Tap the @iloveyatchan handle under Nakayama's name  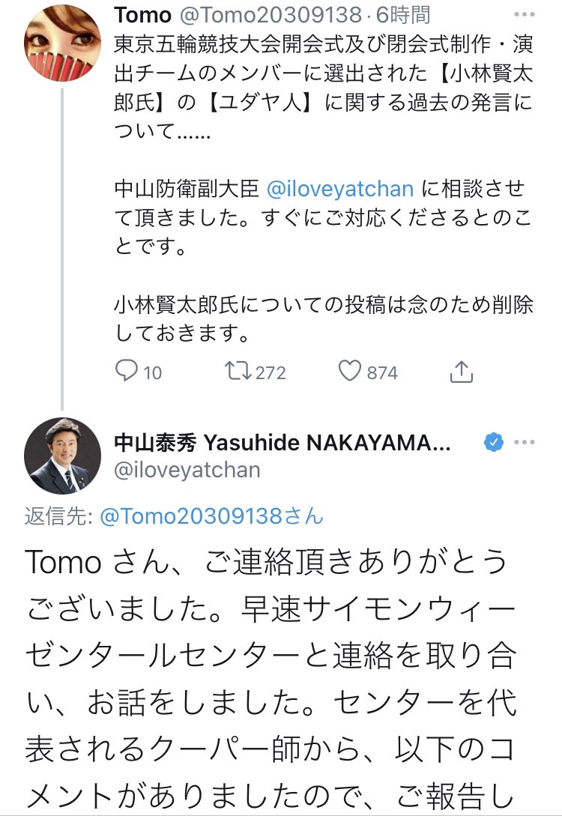coord(187,470)
